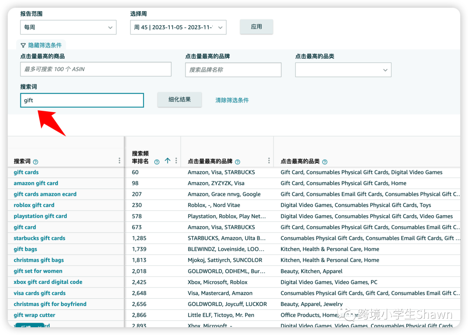The image size is (468, 335).
Task: Click the ASIN search input field
Action: [x=95, y=69]
